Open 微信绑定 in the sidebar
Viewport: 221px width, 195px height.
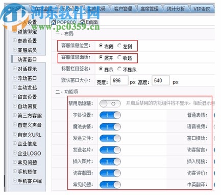[x=27, y=31]
